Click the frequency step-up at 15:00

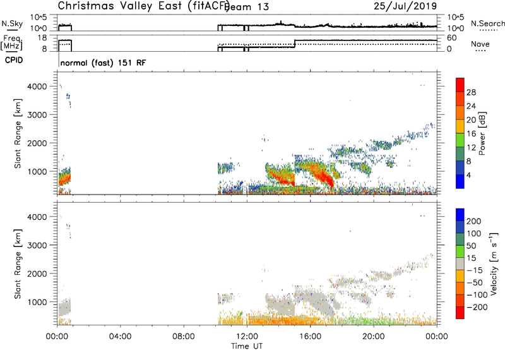295,44
